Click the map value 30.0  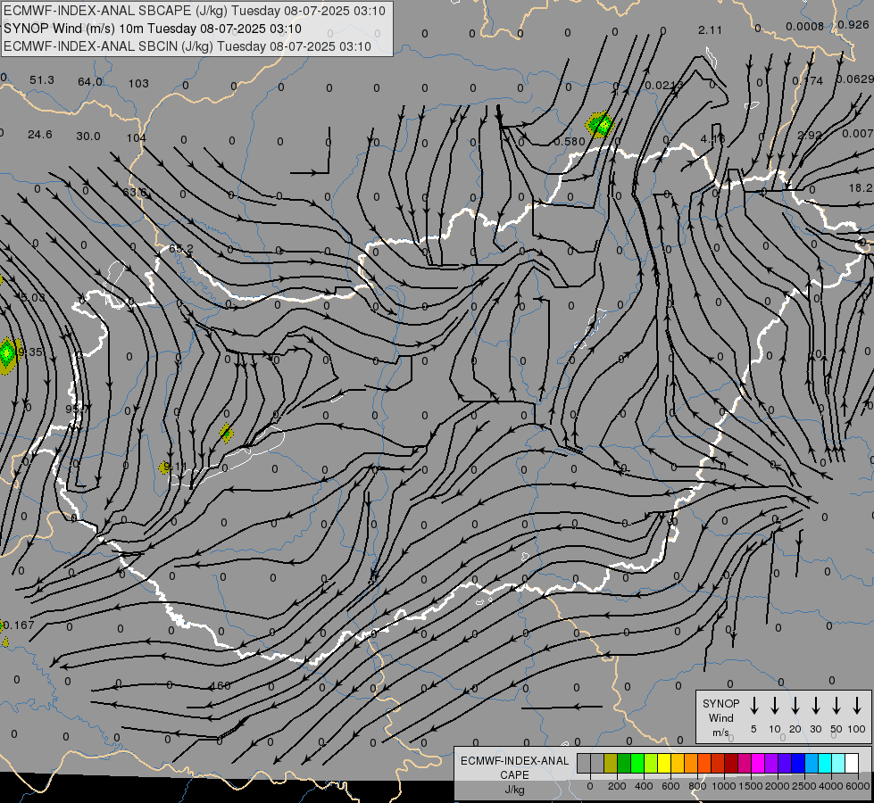(x=88, y=136)
